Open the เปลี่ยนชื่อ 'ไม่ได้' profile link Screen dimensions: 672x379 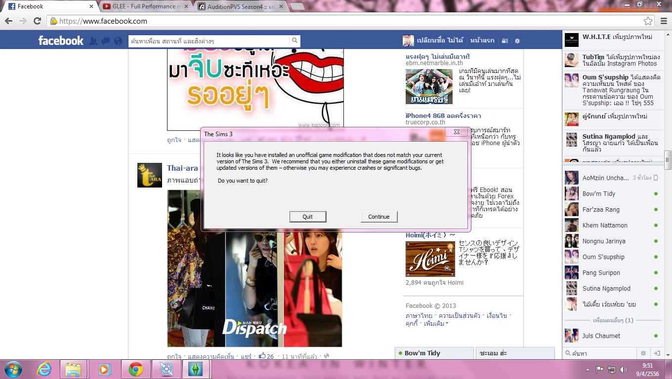440,40
